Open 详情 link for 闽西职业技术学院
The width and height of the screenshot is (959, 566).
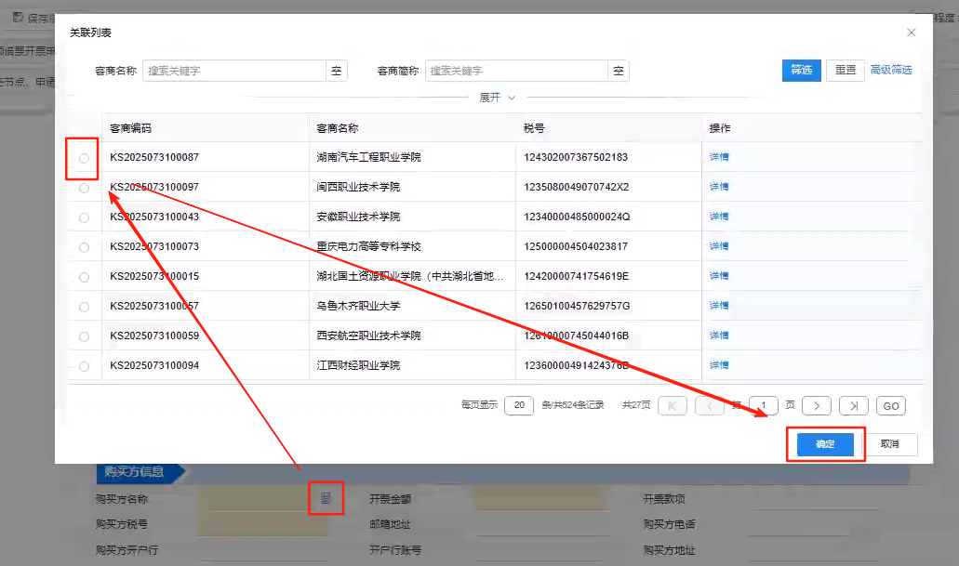tap(719, 187)
